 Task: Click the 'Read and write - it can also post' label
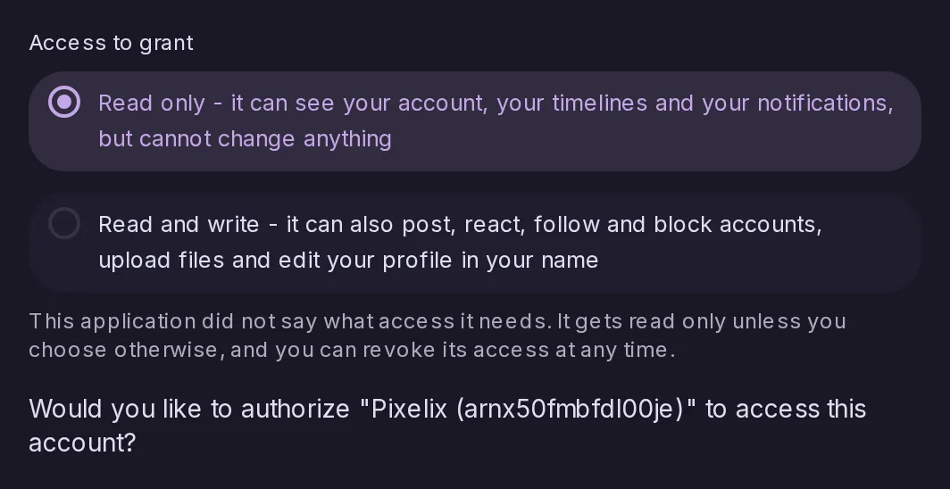tap(460, 242)
